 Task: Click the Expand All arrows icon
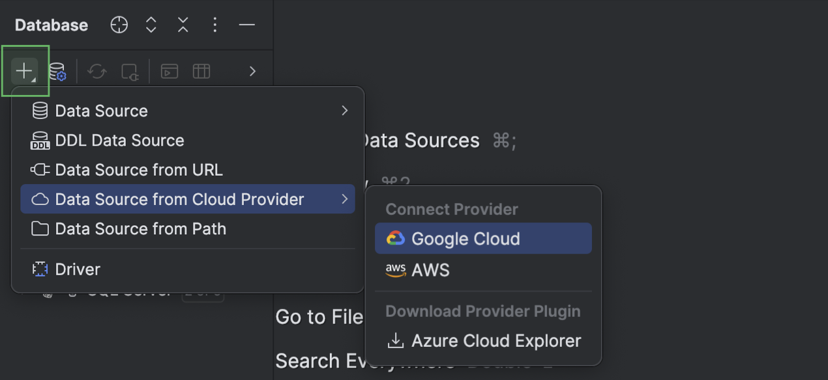click(x=151, y=25)
